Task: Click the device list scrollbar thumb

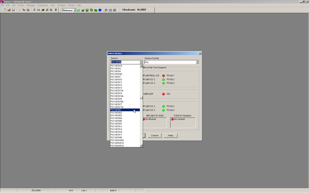Action: 141,97
